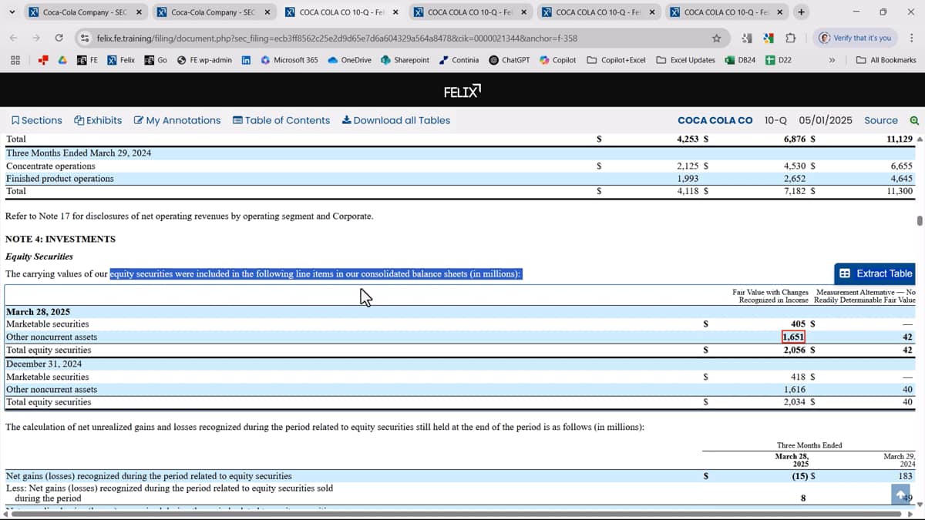
Task: Open the Felix bookmark
Action: [x=121, y=60]
